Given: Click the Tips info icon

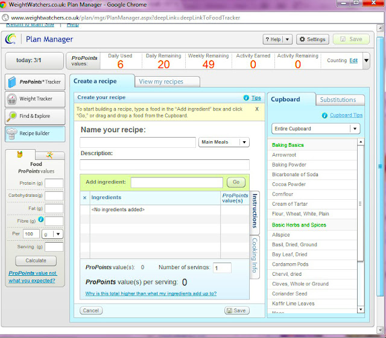Looking at the screenshot, I should point(246,98).
